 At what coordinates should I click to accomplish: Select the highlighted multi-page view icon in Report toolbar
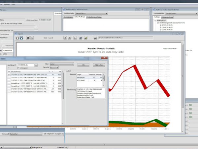(x=21, y=38)
